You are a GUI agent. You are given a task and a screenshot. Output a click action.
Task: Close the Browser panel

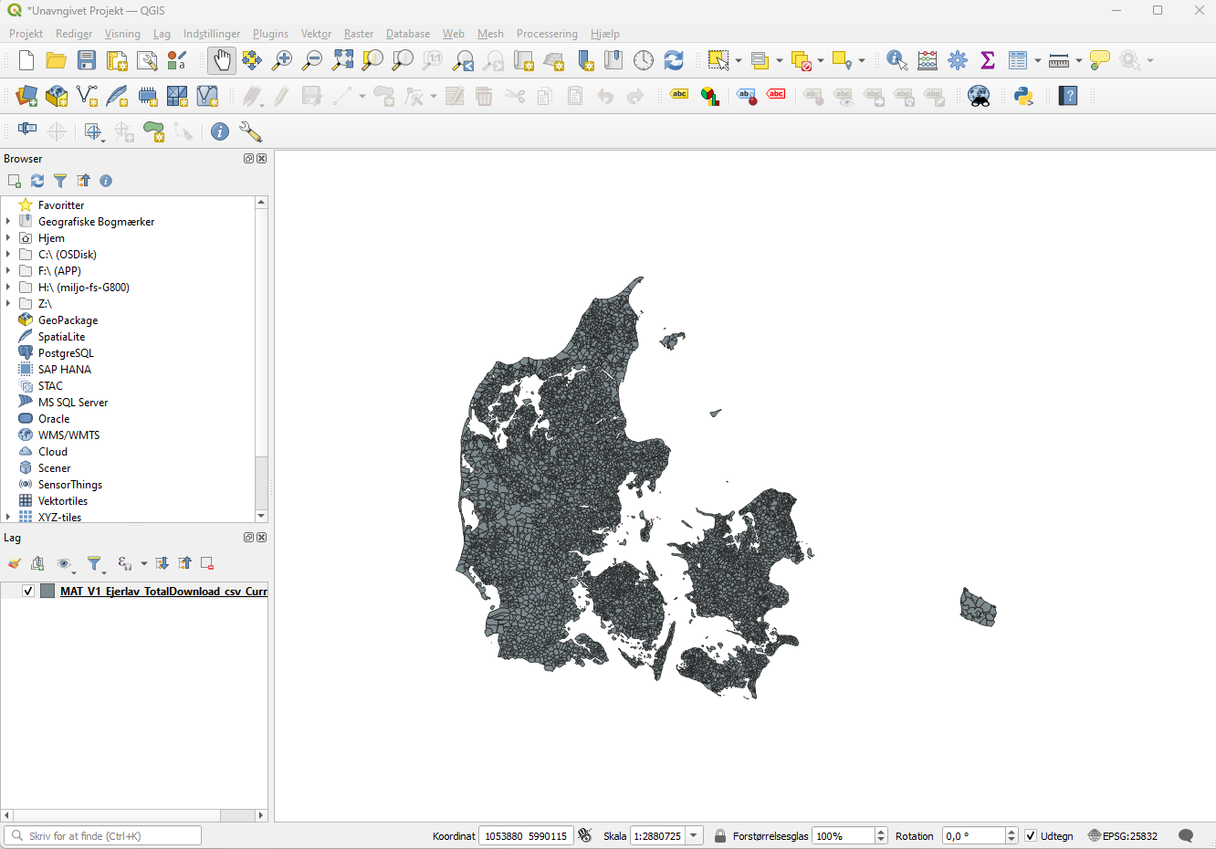click(x=262, y=159)
